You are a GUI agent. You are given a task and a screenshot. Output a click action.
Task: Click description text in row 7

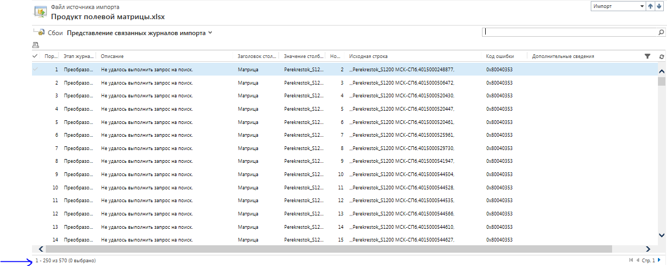point(147,148)
